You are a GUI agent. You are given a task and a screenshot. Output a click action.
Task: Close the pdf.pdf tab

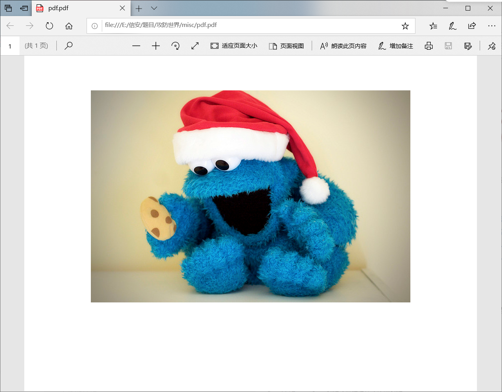(x=123, y=8)
